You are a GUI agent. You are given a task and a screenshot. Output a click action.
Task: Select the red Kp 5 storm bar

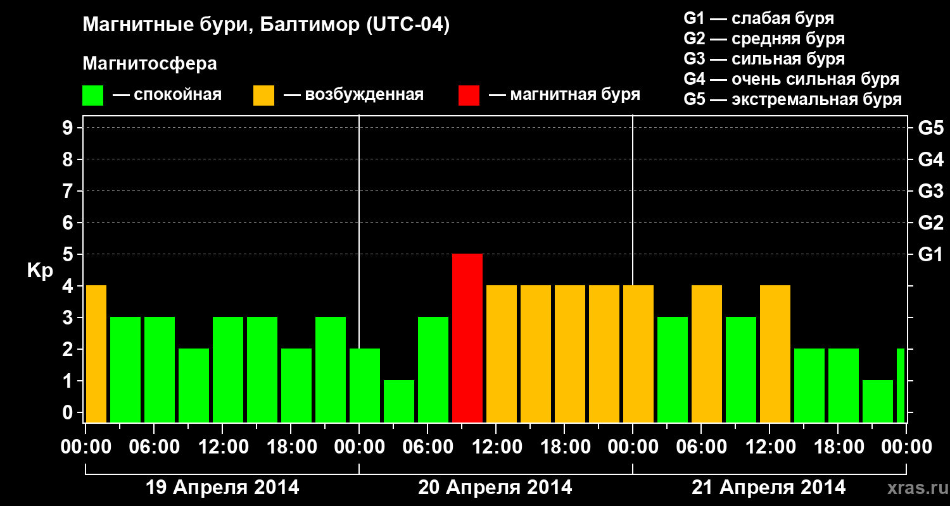coord(467,338)
